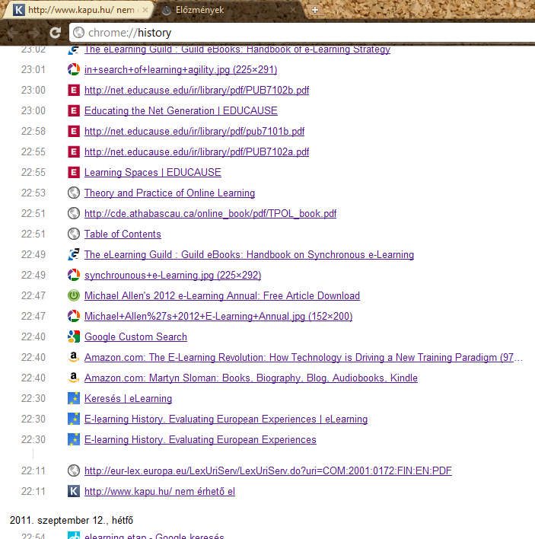Click the Amazon icon beside Martyn Sloman
This screenshot has width=535, height=539.
point(74,378)
